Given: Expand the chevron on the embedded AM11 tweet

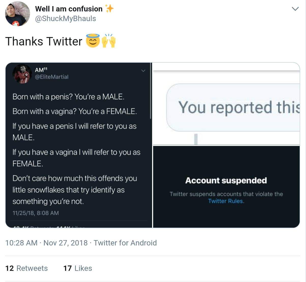Looking at the screenshot, I should [143, 71].
